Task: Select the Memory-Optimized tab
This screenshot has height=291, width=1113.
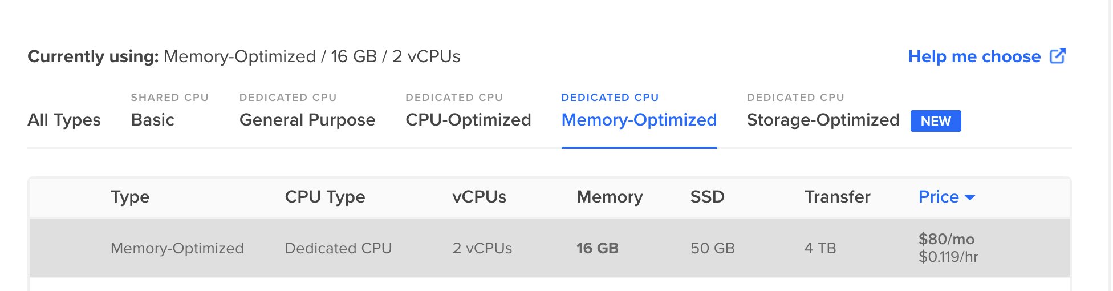Action: [639, 111]
